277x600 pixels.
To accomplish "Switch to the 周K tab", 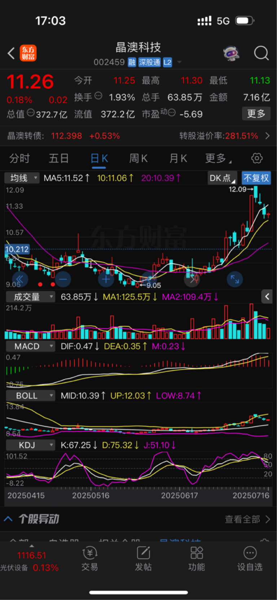I will pos(138,158).
